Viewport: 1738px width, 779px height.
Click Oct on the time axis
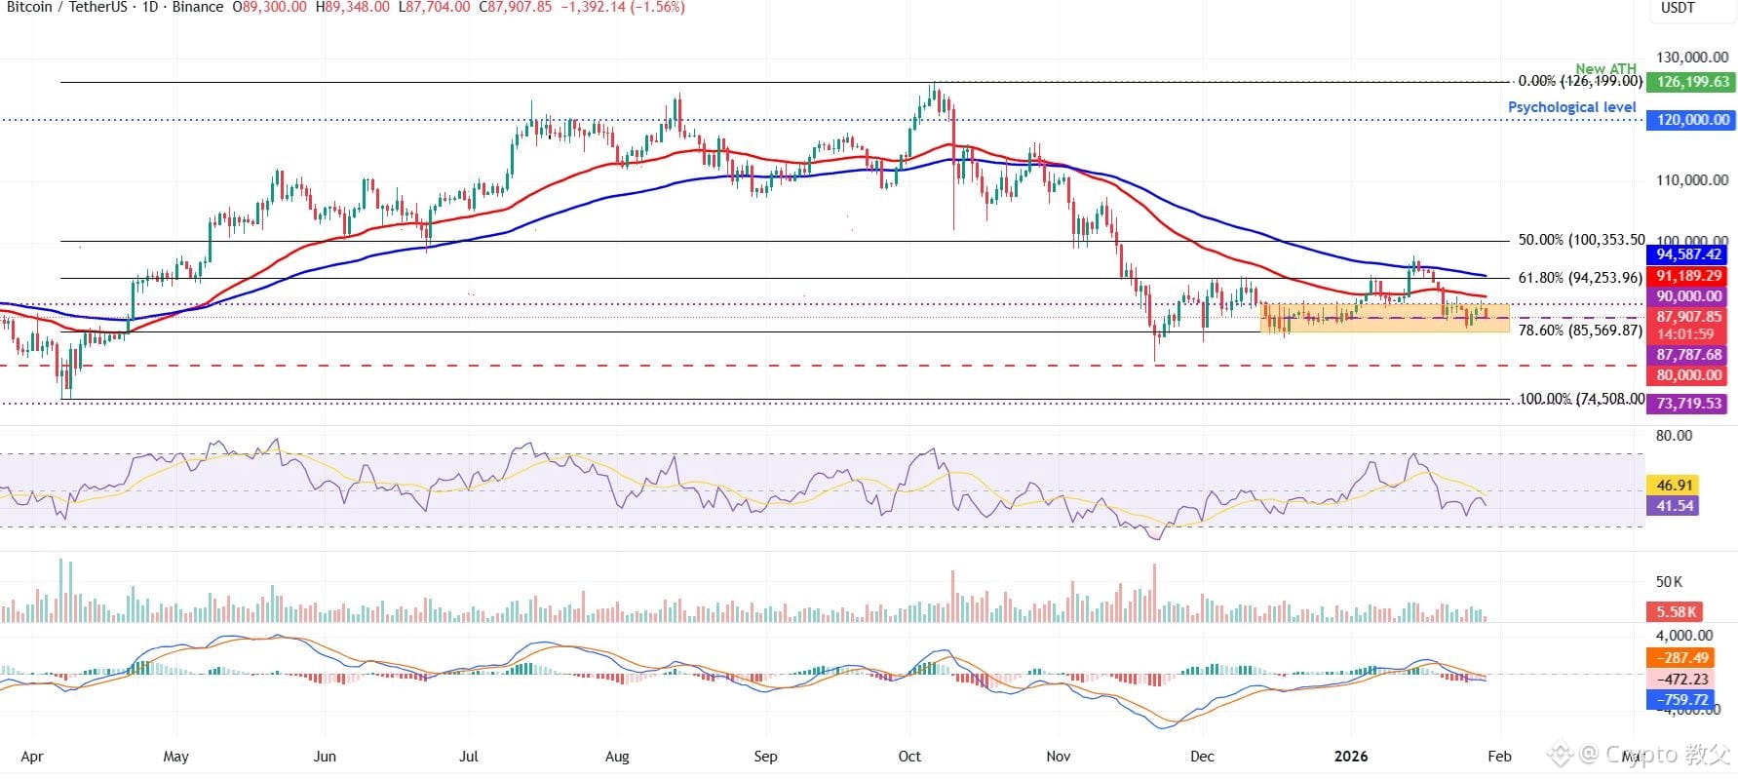(x=909, y=757)
